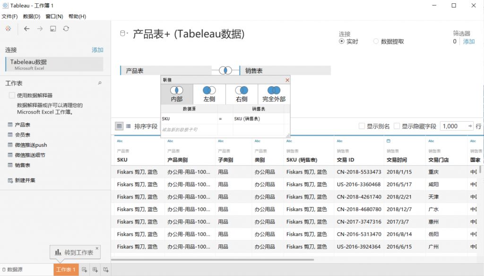Click the horizontal scrollbar under the grid
484x276 pixels.
pyautogui.click(x=213, y=259)
